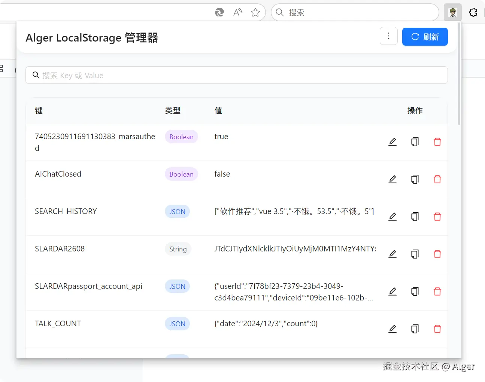This screenshot has height=382, width=485.
Task: Click the JSON tag in SLARDARpassport_account_api row
Action: (x=177, y=286)
